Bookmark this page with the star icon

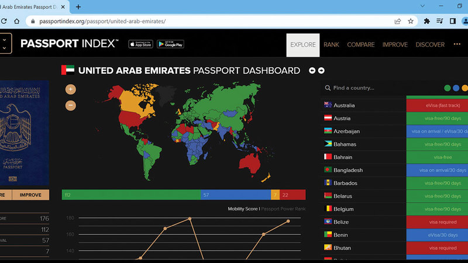pyautogui.click(x=411, y=21)
